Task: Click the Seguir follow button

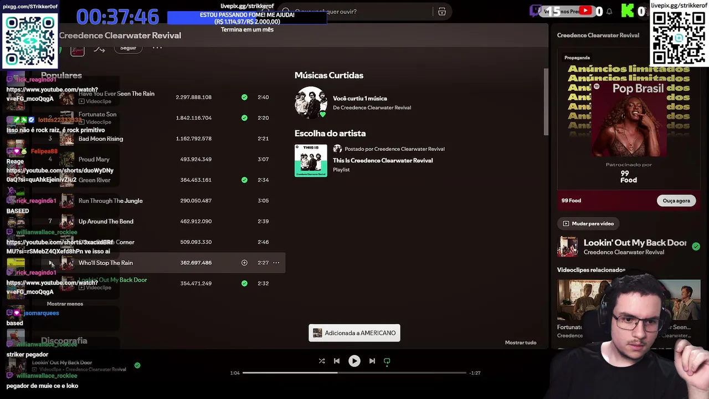Action: point(128,48)
